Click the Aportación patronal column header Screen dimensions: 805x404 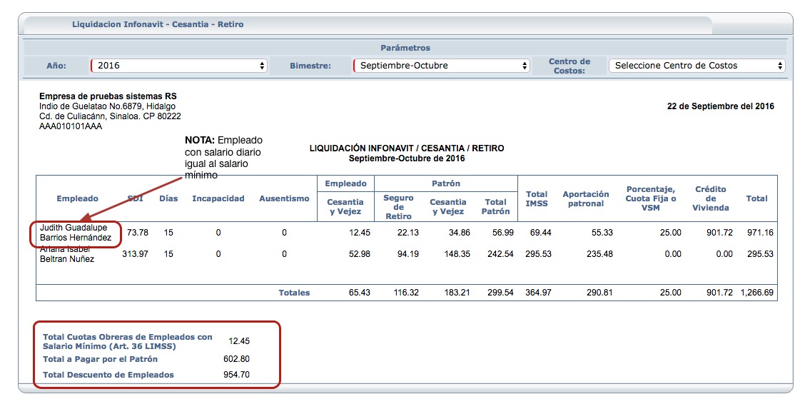pyautogui.click(x=586, y=198)
